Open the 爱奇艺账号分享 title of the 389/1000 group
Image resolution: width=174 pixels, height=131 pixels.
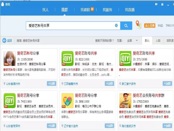pyautogui.click(x=86, y=95)
